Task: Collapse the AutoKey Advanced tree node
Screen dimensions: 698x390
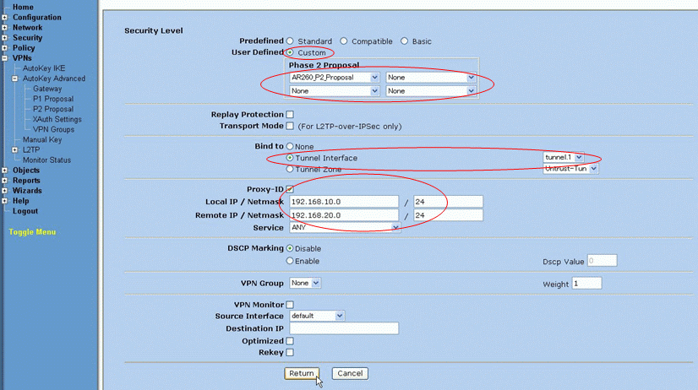Action: pyautogui.click(x=14, y=79)
